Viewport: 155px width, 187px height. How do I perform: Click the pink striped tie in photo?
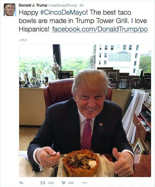tap(87, 134)
